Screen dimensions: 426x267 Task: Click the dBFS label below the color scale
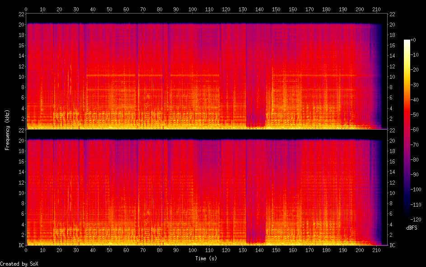(x=411, y=228)
